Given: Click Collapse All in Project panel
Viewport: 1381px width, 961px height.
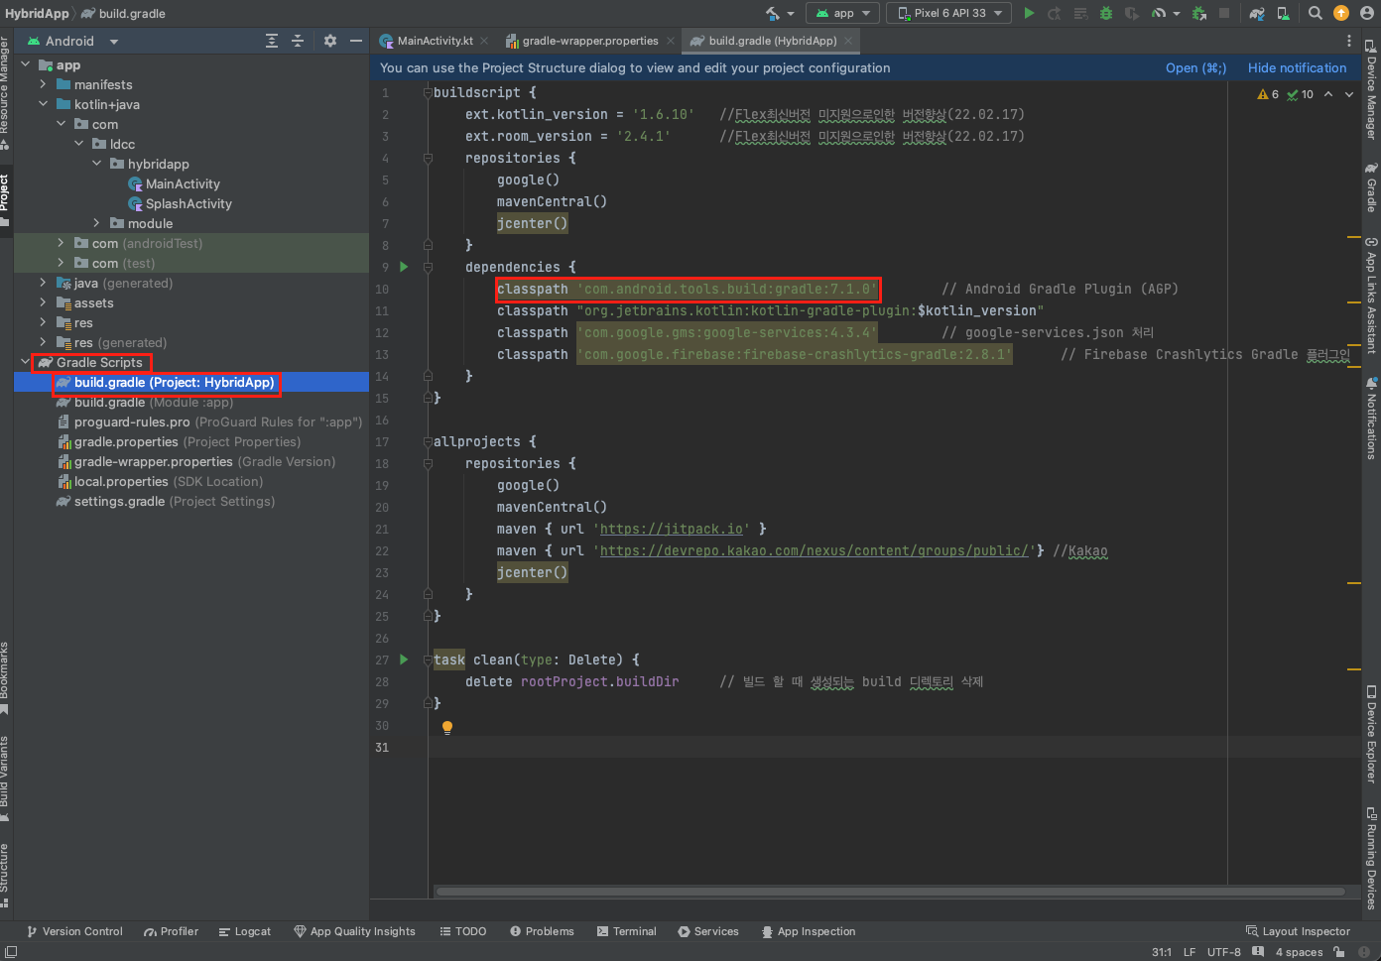Looking at the screenshot, I should pyautogui.click(x=298, y=41).
